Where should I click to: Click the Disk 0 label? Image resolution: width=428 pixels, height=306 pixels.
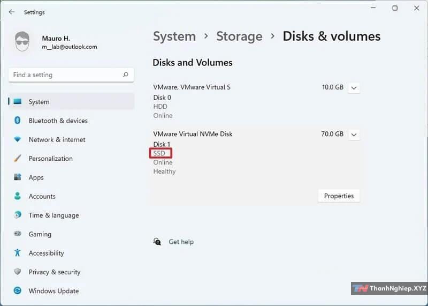[x=162, y=98]
